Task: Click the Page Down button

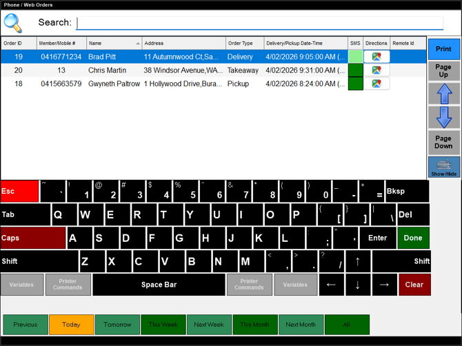Action: click(x=444, y=142)
